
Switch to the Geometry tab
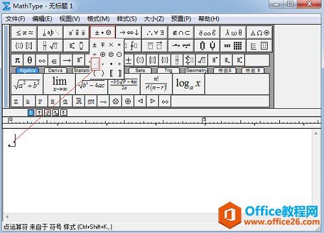click(x=196, y=71)
